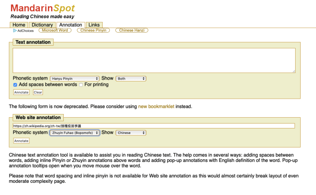Visit the Chinese Hanzi ad link
The height and width of the screenshot is (195, 316).
tap(132, 30)
